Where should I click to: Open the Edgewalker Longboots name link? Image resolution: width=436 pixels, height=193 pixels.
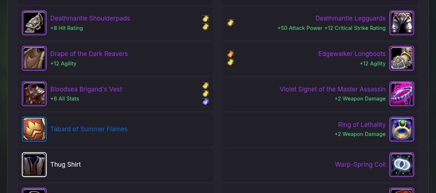click(x=352, y=54)
